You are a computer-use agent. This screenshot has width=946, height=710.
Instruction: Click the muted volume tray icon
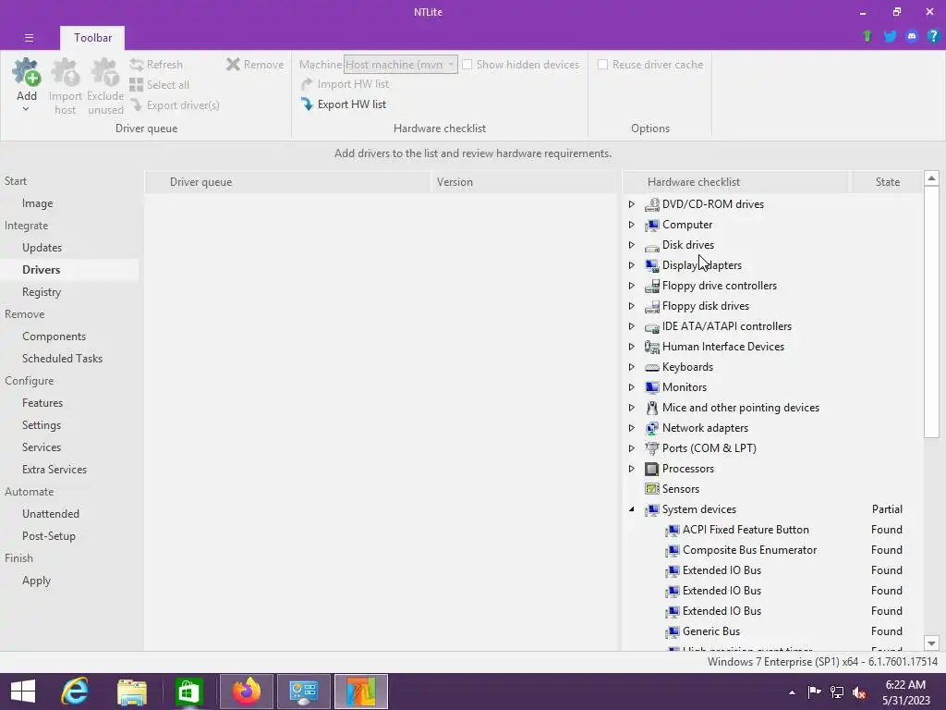(x=860, y=692)
